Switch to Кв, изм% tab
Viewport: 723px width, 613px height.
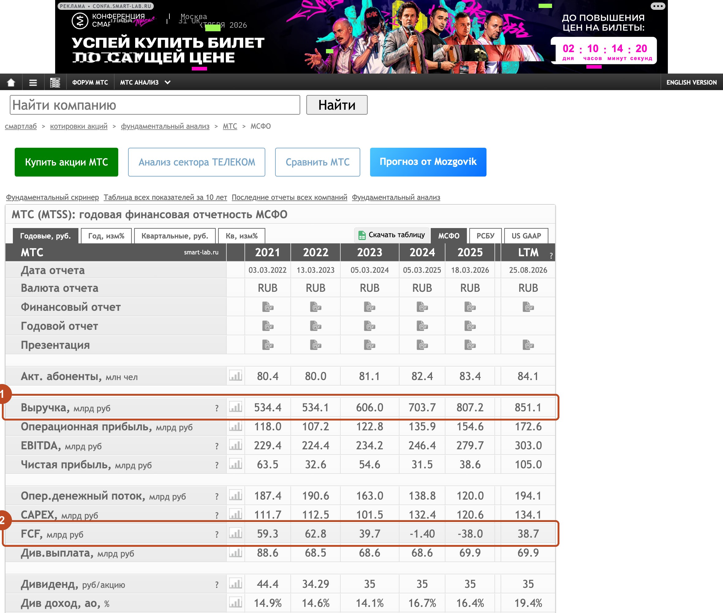click(242, 236)
